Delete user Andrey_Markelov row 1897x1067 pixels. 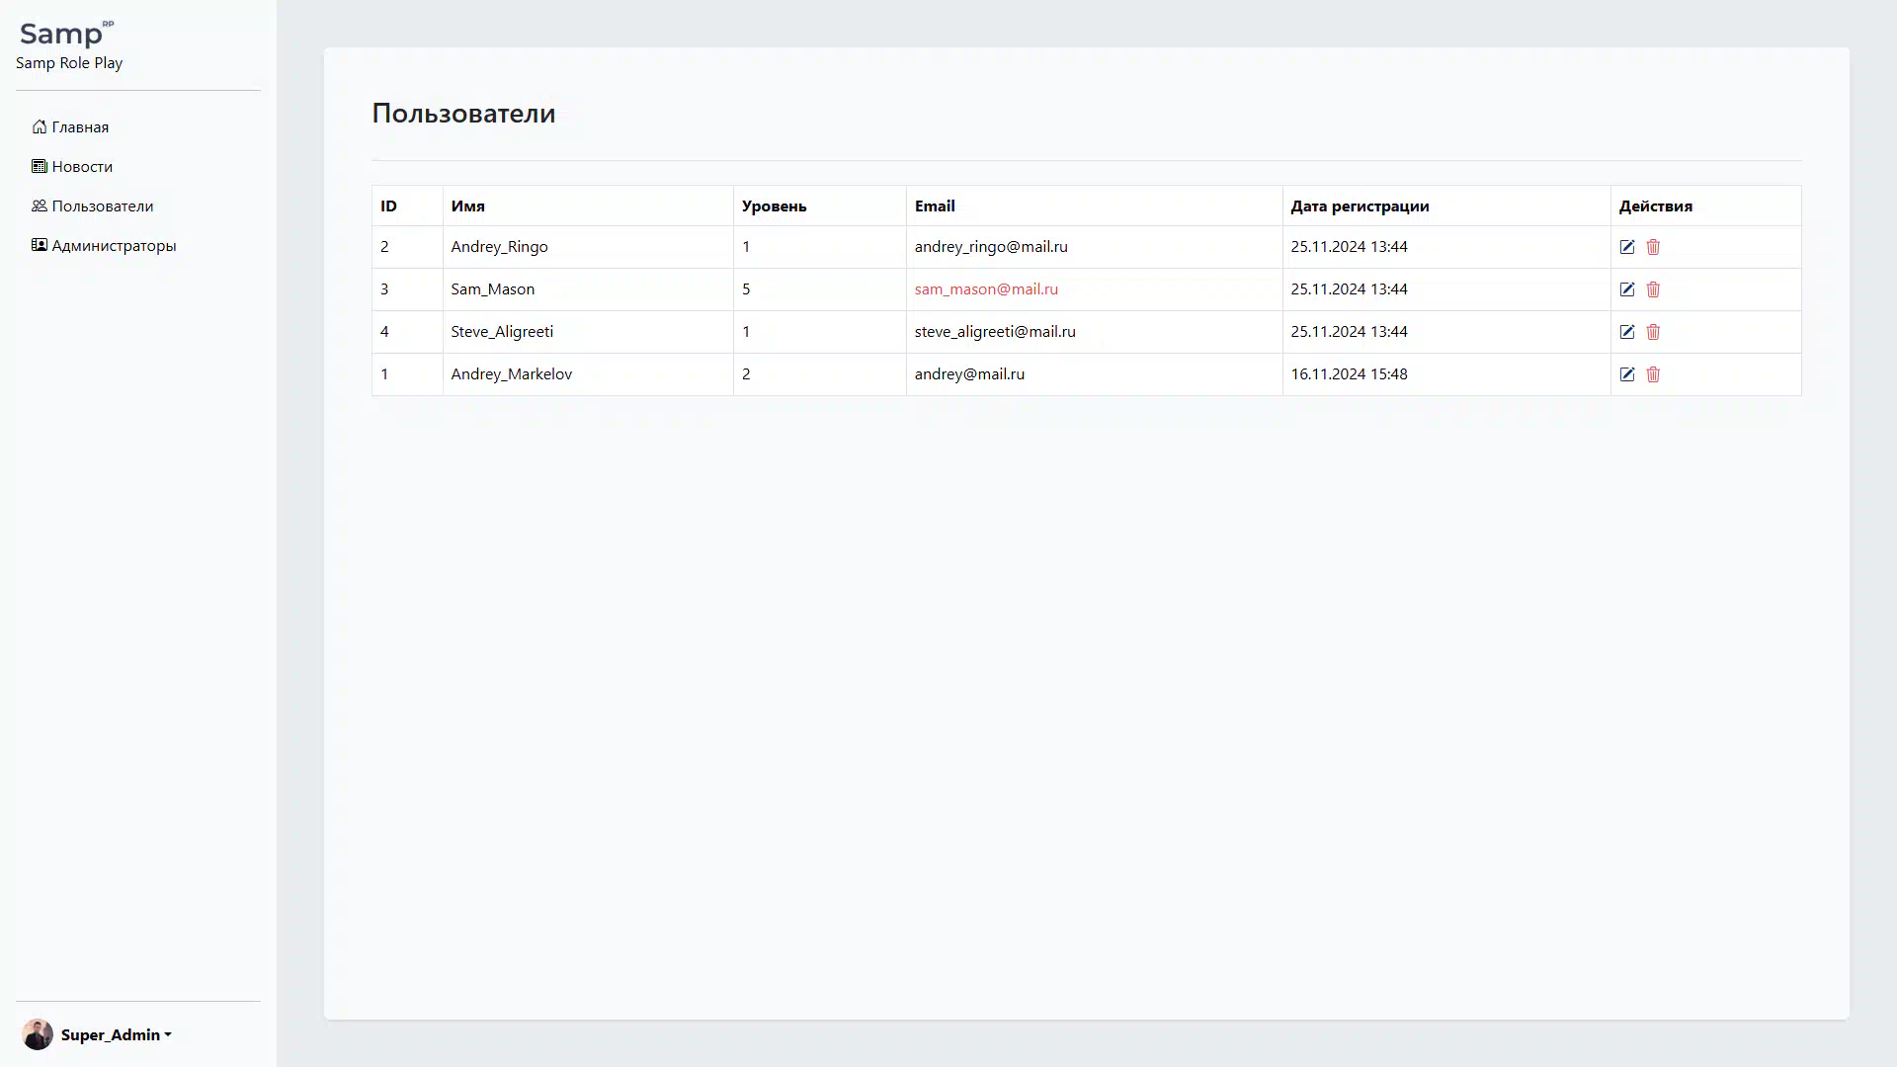(x=1653, y=374)
